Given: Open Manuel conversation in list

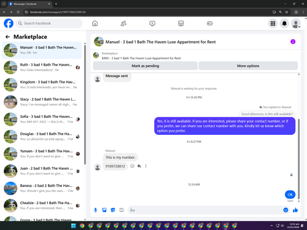Looking at the screenshot, I should [x=42, y=50].
